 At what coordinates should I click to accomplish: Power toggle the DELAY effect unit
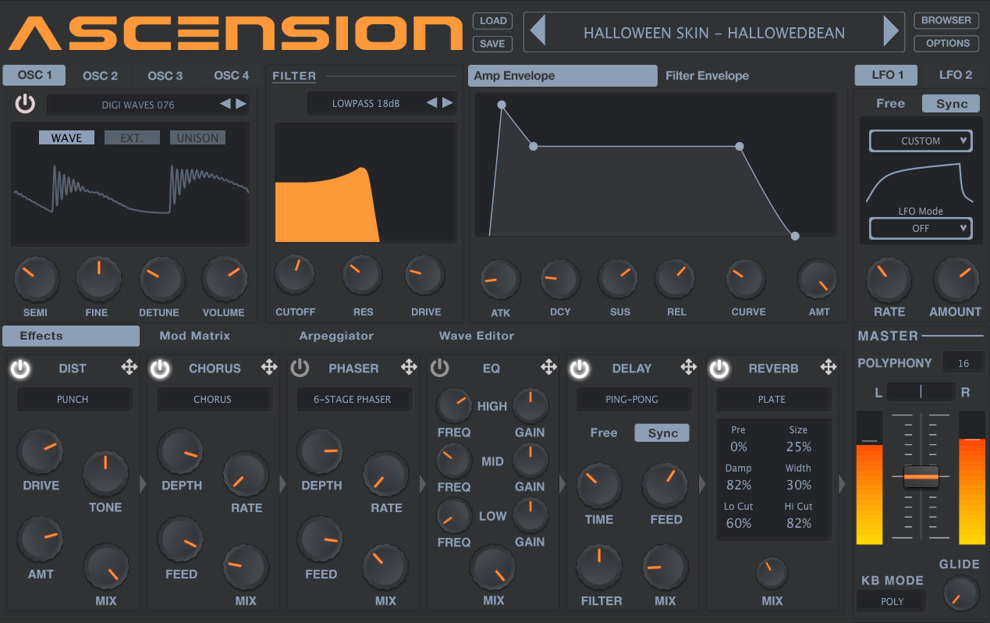pyautogui.click(x=579, y=368)
